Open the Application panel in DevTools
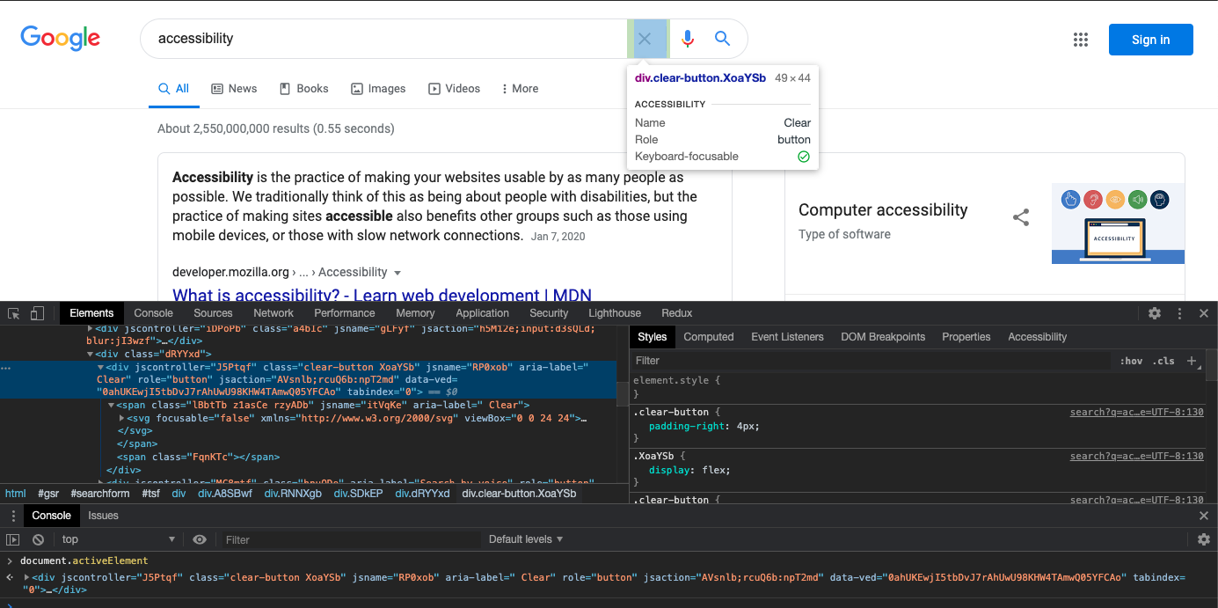Screen dimensions: 1218x608 tap(482, 313)
